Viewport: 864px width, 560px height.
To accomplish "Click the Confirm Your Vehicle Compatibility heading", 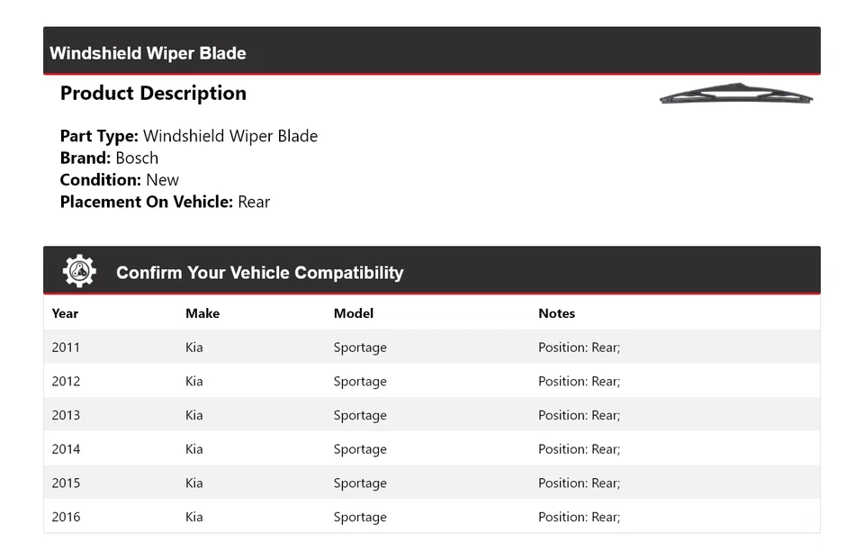I will click(259, 273).
